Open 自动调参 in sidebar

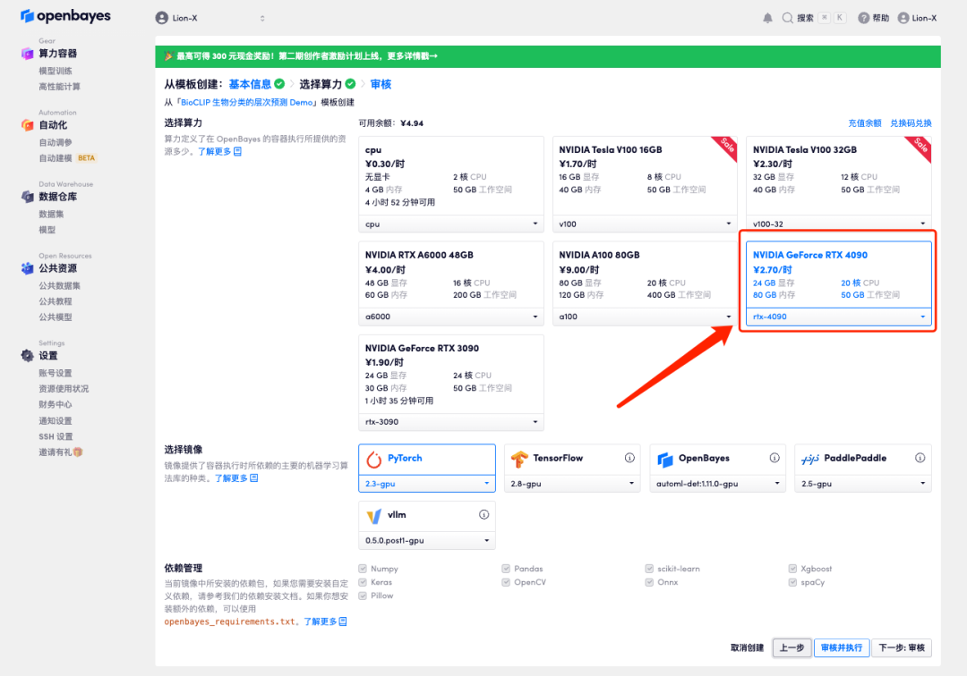tap(56, 142)
